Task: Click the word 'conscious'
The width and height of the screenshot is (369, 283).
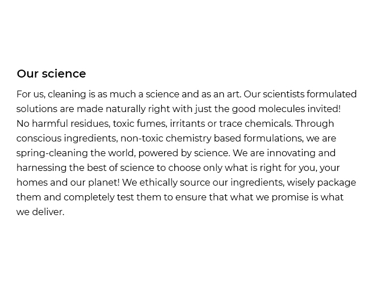Action: [x=39, y=138]
